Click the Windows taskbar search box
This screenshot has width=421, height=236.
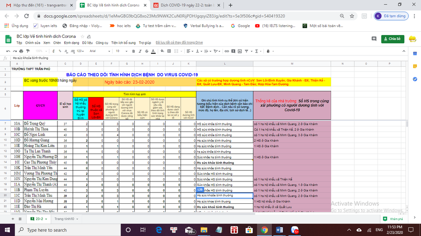point(47,230)
